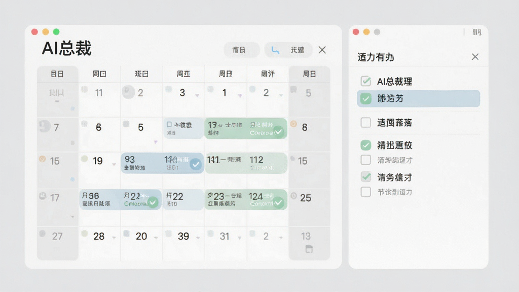Screen dimensions: 519x292
Task: Expand the arrow below date 17
Action: (72, 217)
